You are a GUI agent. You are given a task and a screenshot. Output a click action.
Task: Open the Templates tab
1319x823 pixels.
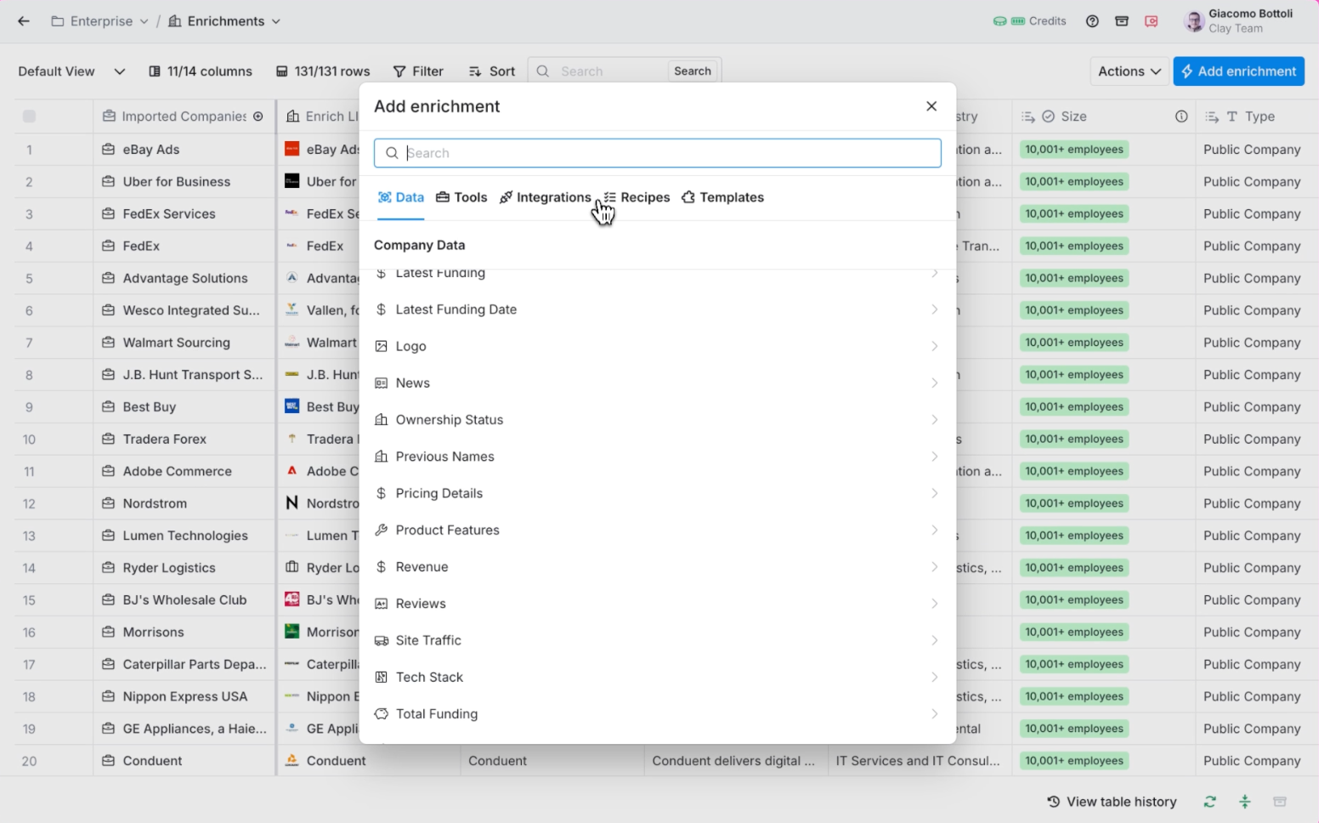pos(722,197)
